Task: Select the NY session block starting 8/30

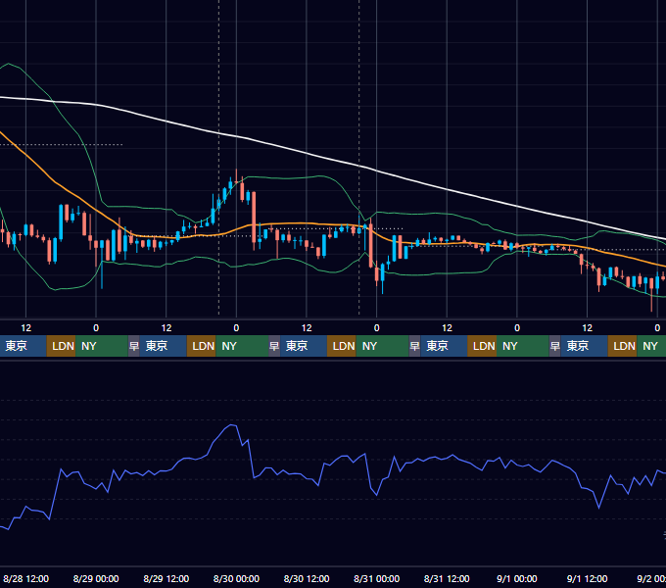Action: (382, 346)
